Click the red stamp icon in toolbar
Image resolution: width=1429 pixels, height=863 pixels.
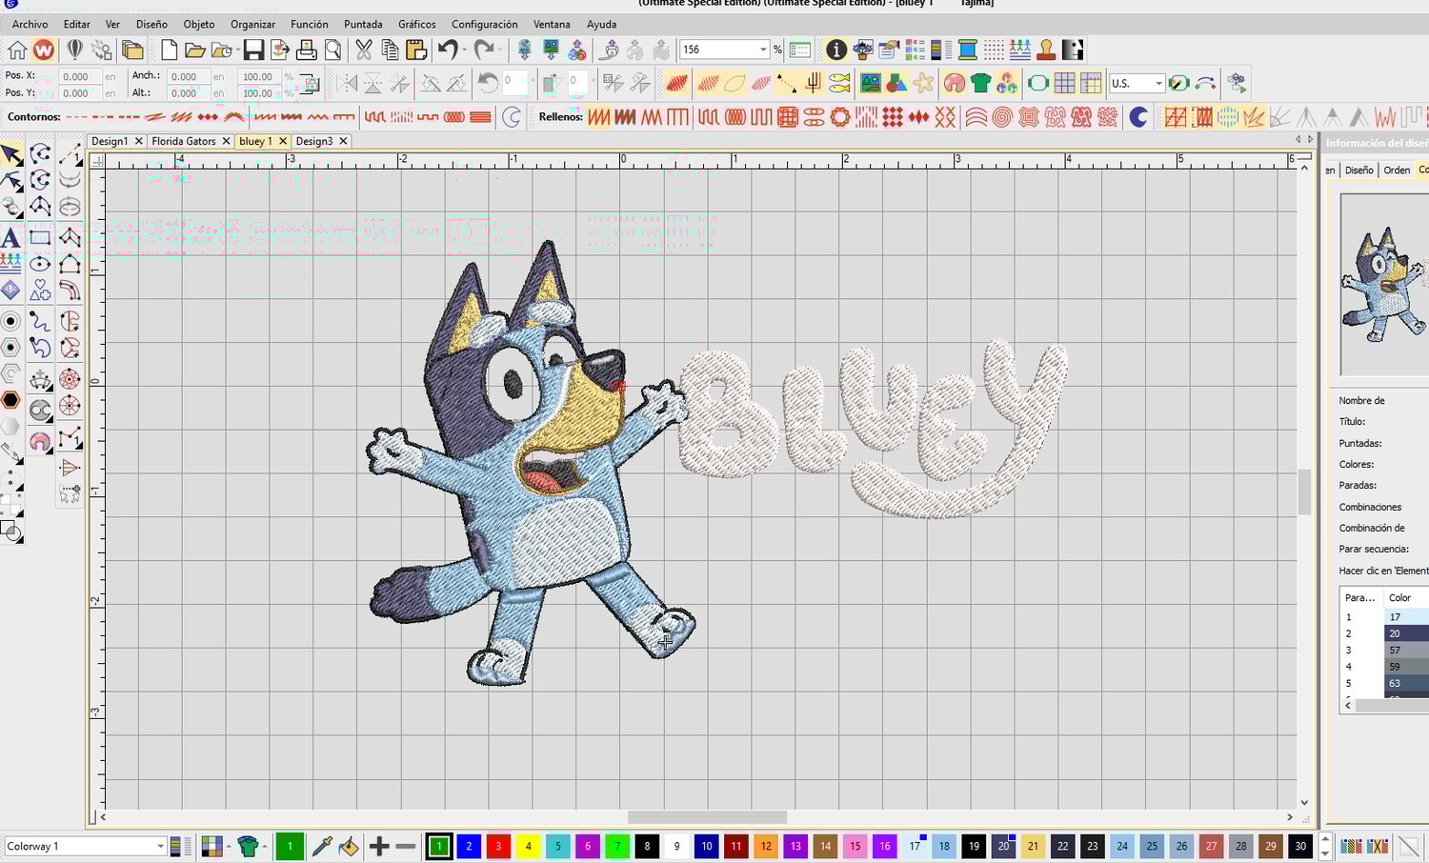(1046, 50)
